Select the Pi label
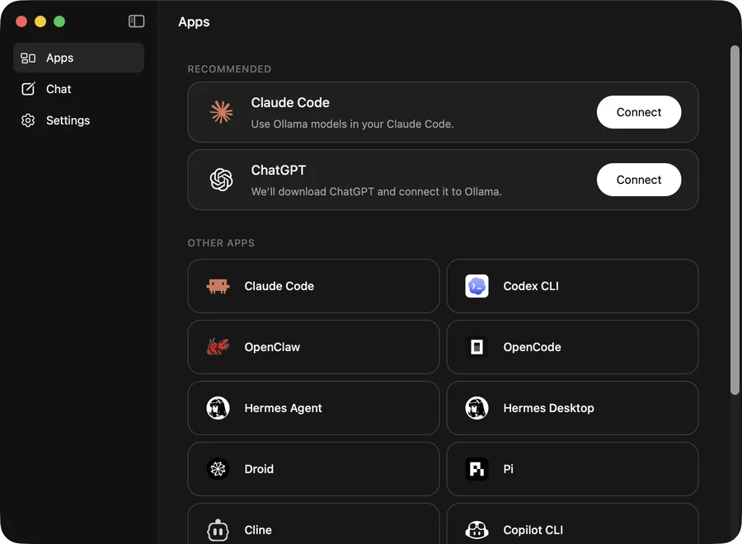 (x=508, y=469)
